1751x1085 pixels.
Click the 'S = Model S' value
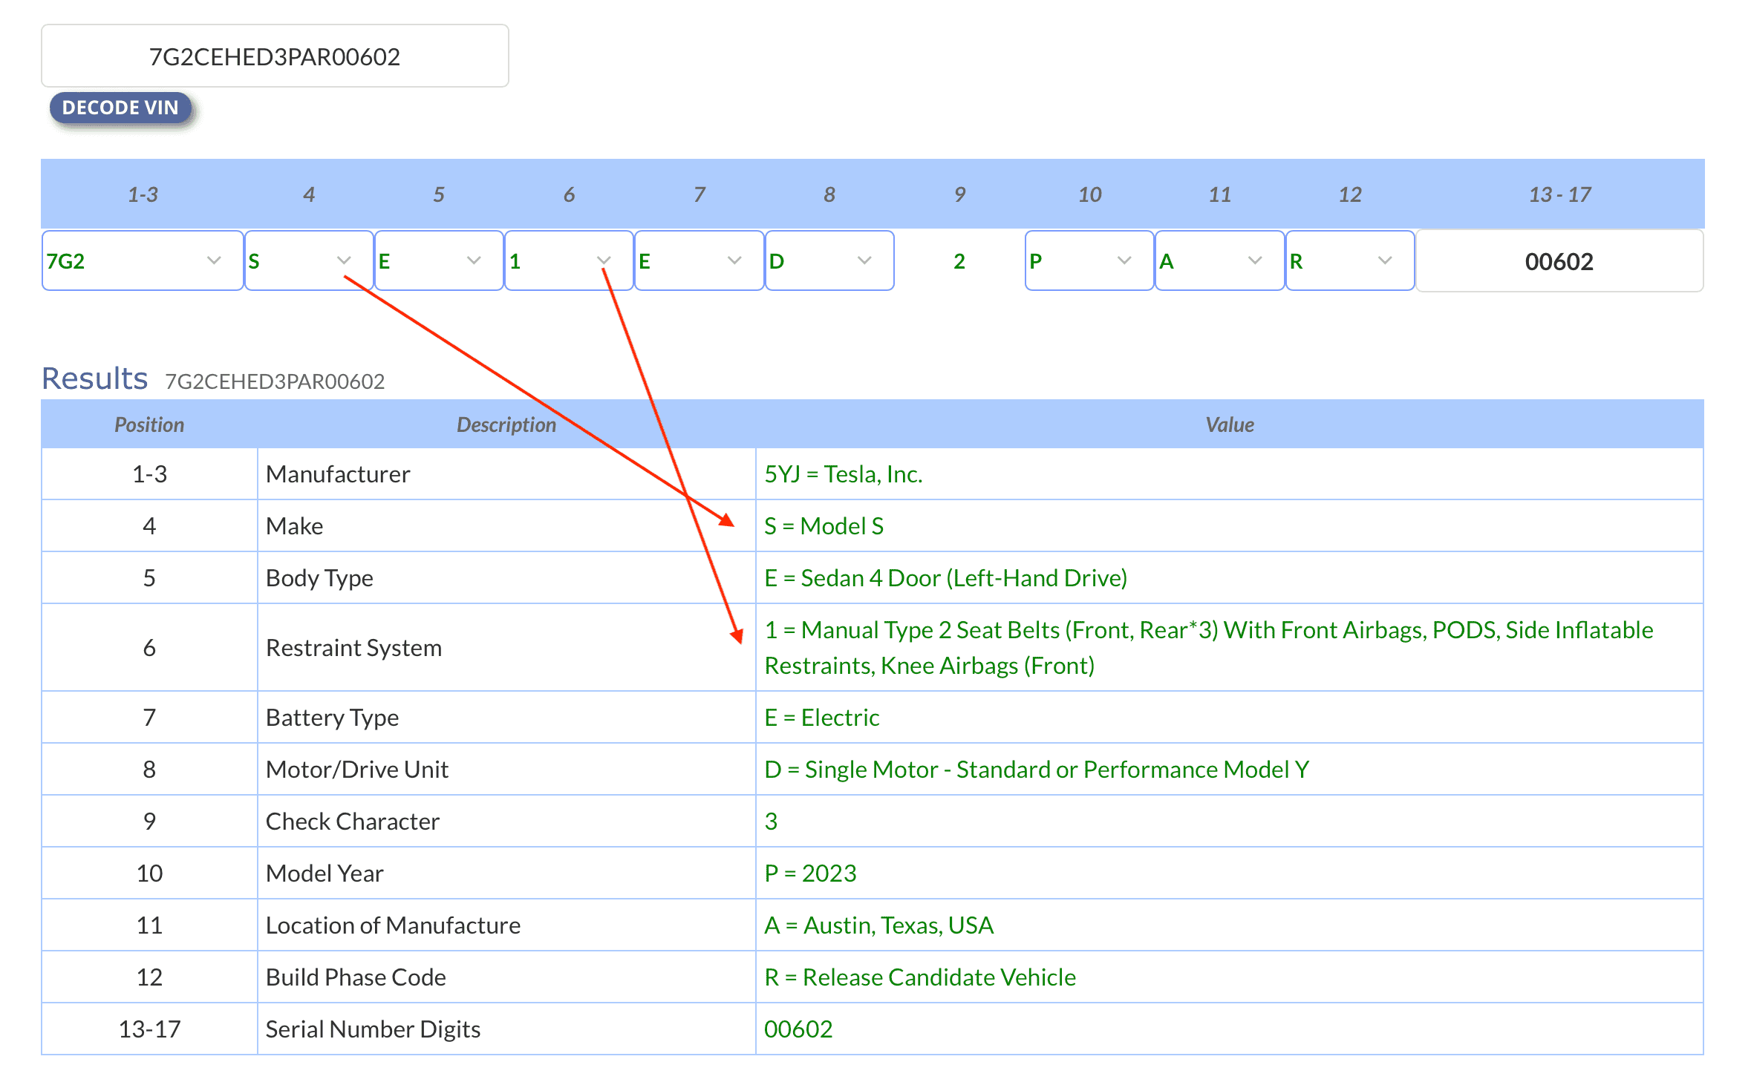coord(824,526)
